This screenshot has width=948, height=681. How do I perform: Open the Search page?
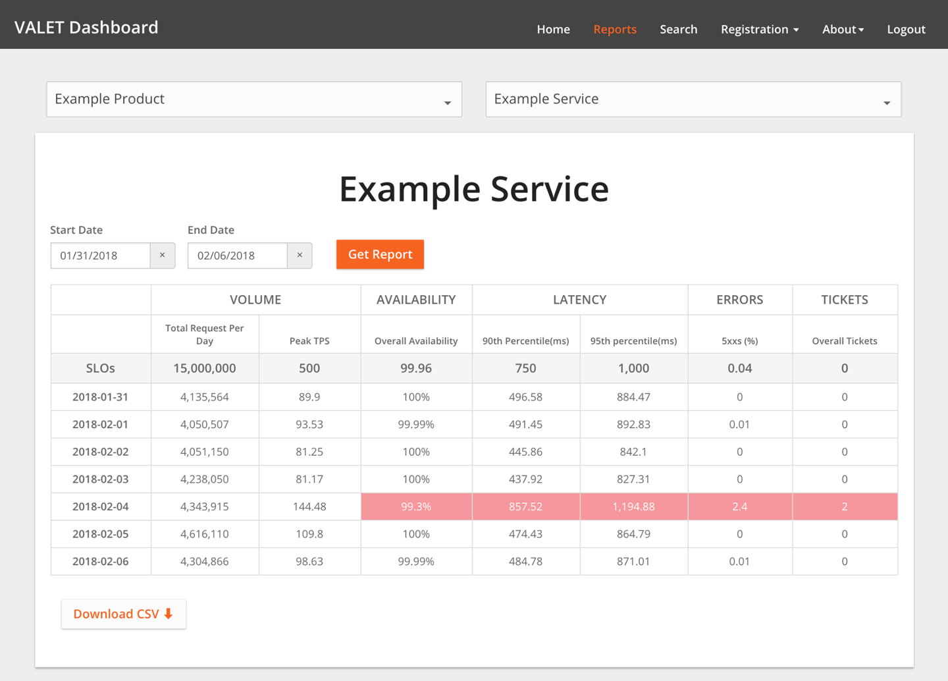point(678,30)
